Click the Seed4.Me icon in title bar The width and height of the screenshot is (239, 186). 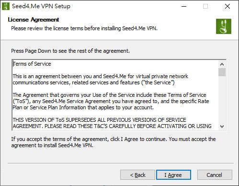6,6
